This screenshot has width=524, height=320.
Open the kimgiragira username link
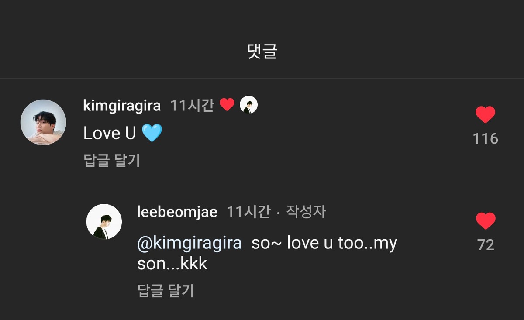tap(122, 106)
